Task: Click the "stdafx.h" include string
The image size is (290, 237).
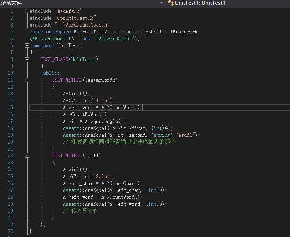Action: tap(68, 11)
